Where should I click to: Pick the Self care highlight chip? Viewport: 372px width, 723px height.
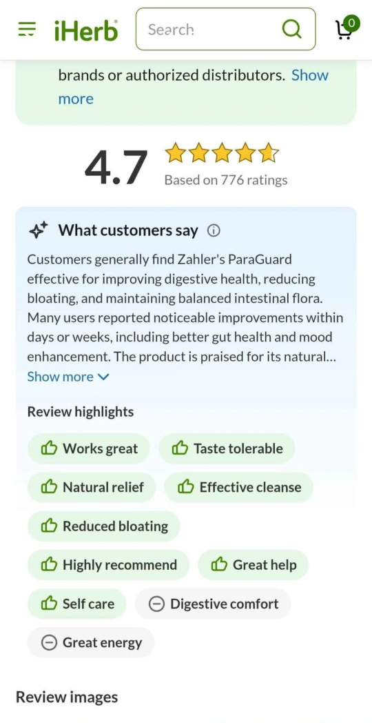pos(77,604)
